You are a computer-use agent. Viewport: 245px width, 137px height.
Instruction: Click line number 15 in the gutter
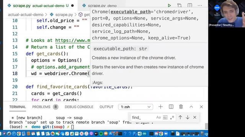tap(15, 54)
